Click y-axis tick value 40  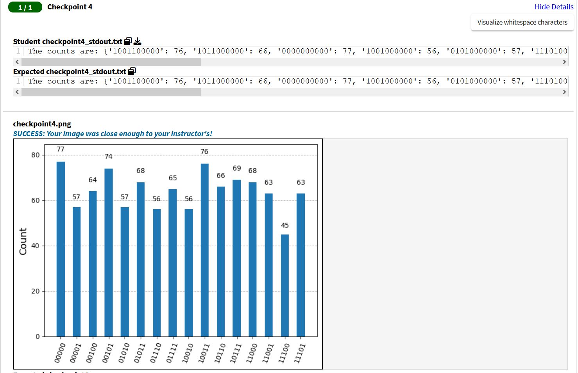pyautogui.click(x=36, y=246)
